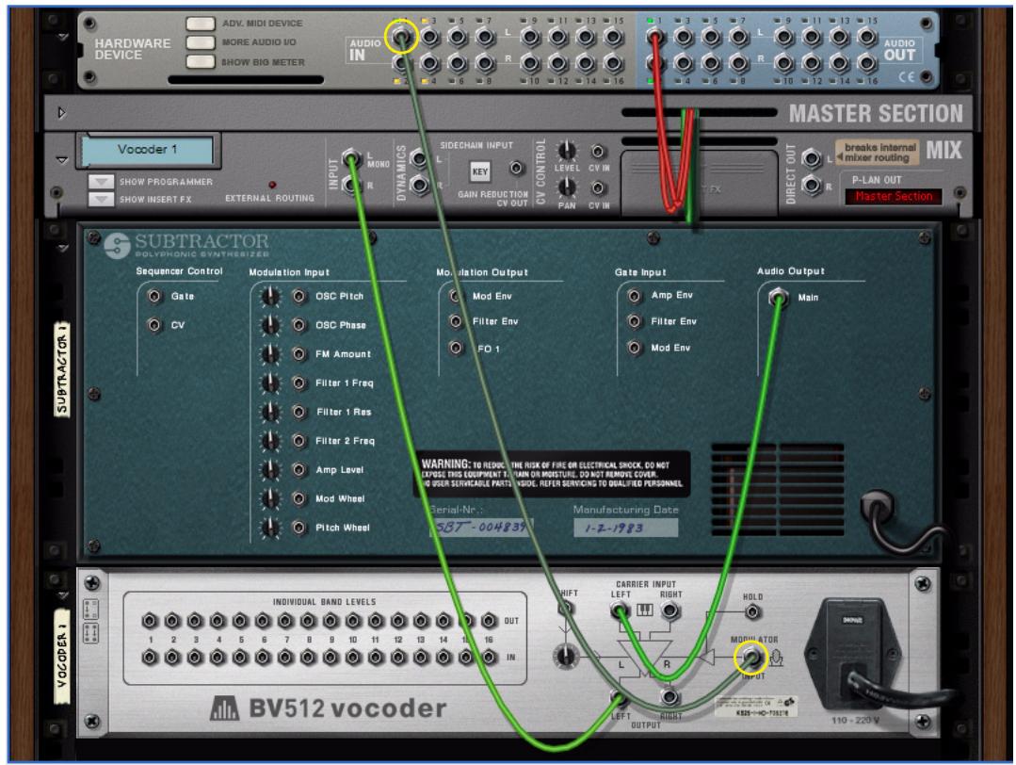The height and width of the screenshot is (765, 1016).
Task: Click the Subtractor Sequencer Control CV jack
Action: pos(154,325)
